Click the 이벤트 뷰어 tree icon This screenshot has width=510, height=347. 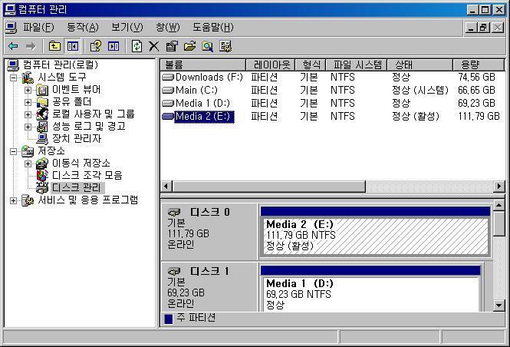tap(42, 90)
